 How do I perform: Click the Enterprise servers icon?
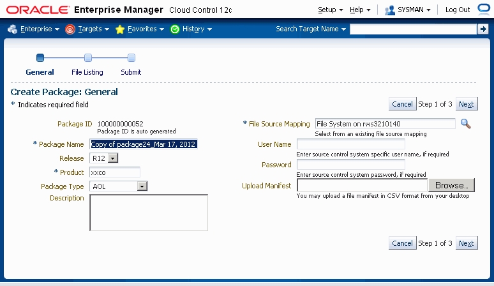tap(12, 29)
